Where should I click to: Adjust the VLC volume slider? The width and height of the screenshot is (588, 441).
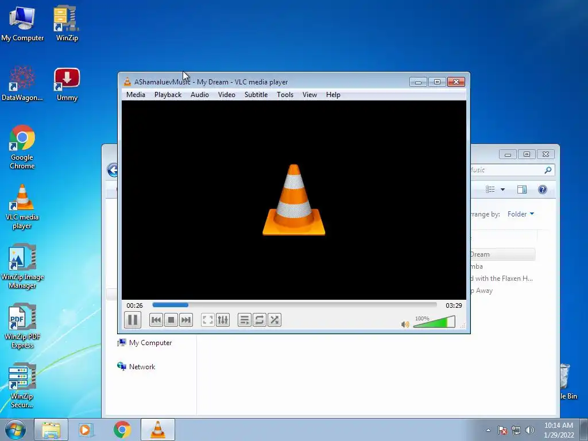(x=434, y=322)
